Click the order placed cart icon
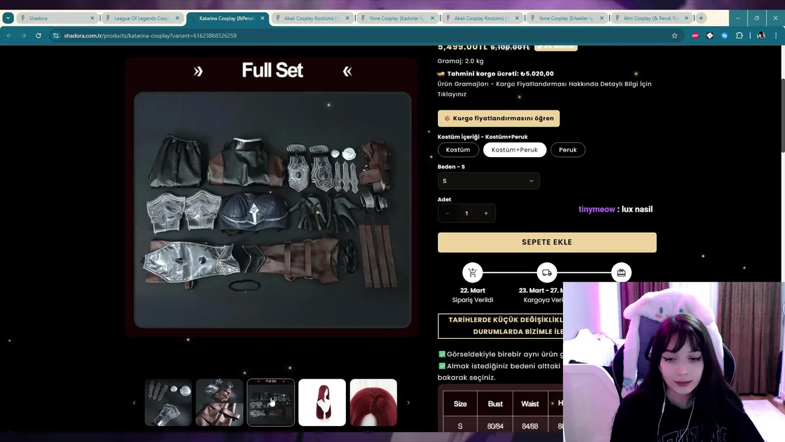The width and height of the screenshot is (785, 442). tap(472, 273)
